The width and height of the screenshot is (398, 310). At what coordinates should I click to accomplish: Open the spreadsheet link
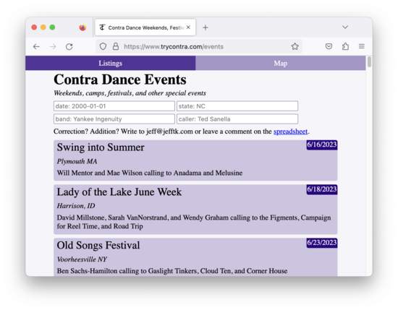pyautogui.click(x=290, y=132)
